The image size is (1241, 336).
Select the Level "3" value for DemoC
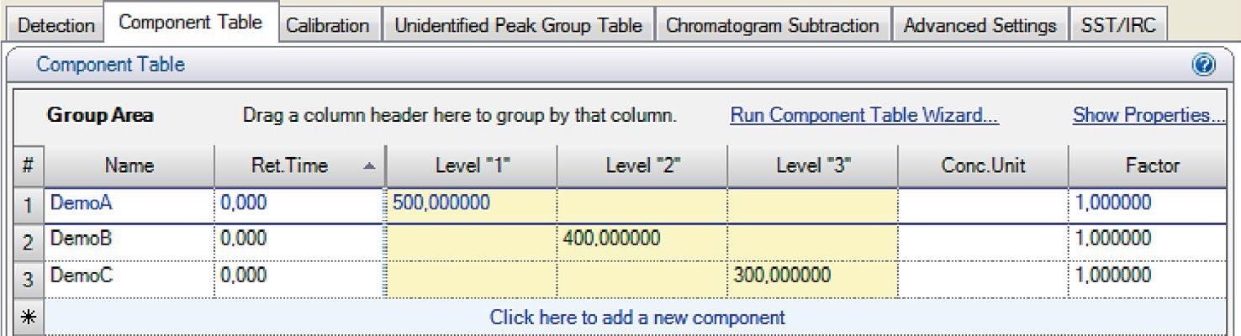811,276
